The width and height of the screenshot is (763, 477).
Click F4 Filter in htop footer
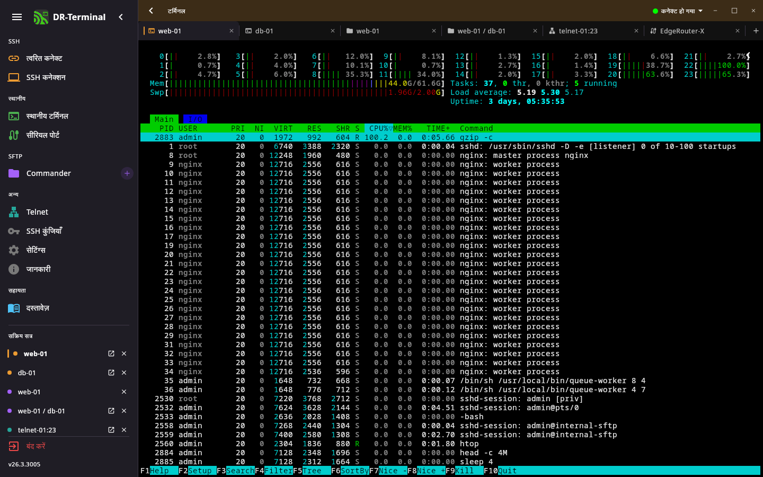click(x=274, y=471)
